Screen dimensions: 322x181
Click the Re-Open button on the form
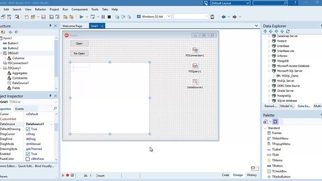79,53
